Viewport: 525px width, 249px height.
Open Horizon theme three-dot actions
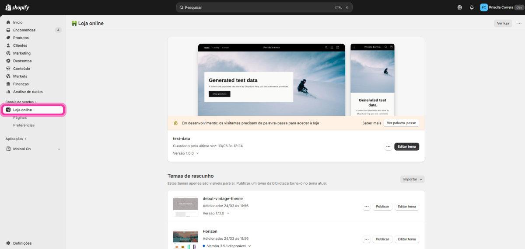click(367, 239)
